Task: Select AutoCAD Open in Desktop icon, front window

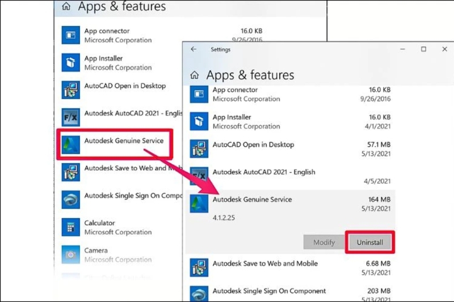Action: tap(199, 149)
